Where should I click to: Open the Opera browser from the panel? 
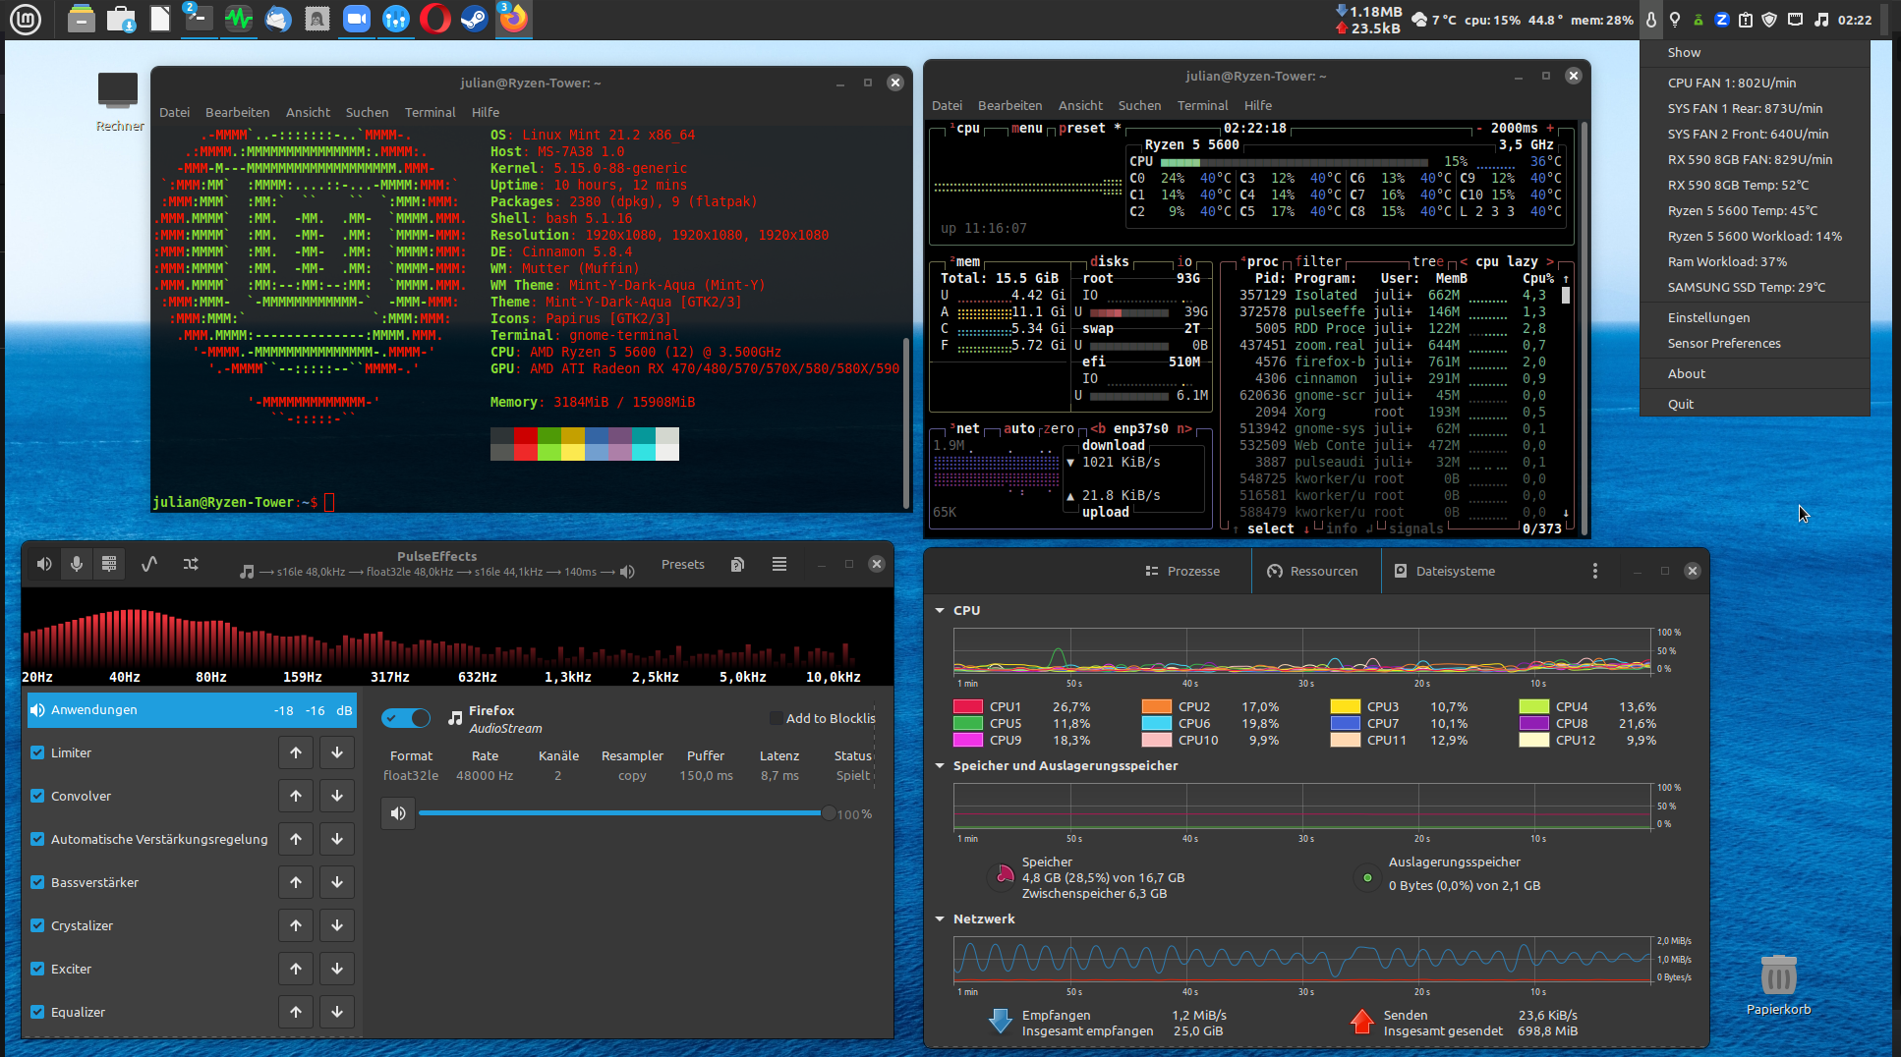coord(434,19)
